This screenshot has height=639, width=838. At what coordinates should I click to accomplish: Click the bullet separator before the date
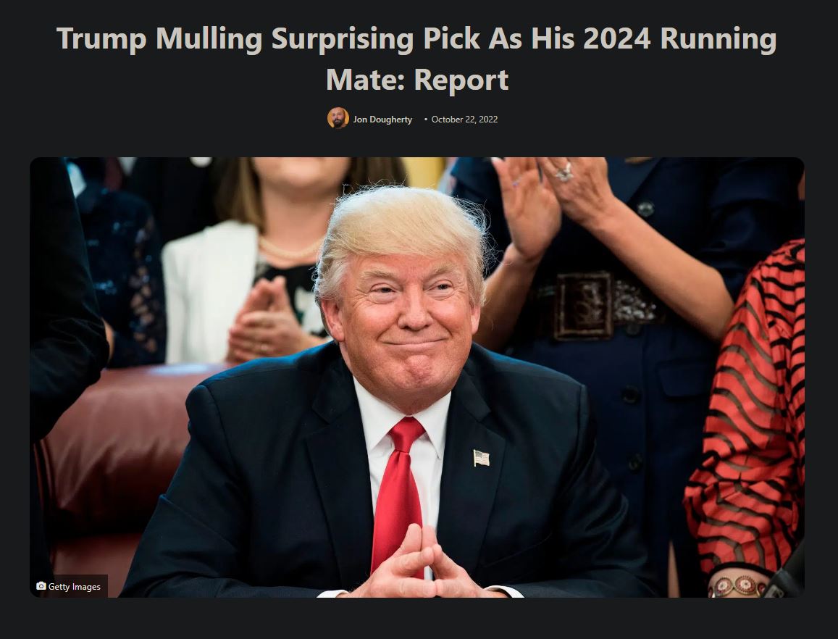[426, 120]
